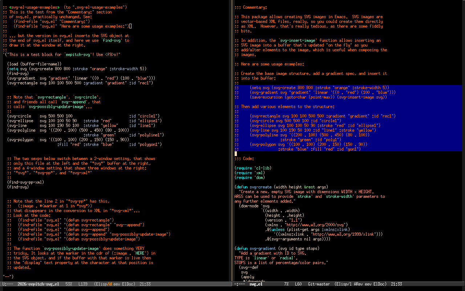
Task: Click the U:--- status indicator in left mode line
Action: (8, 284)
